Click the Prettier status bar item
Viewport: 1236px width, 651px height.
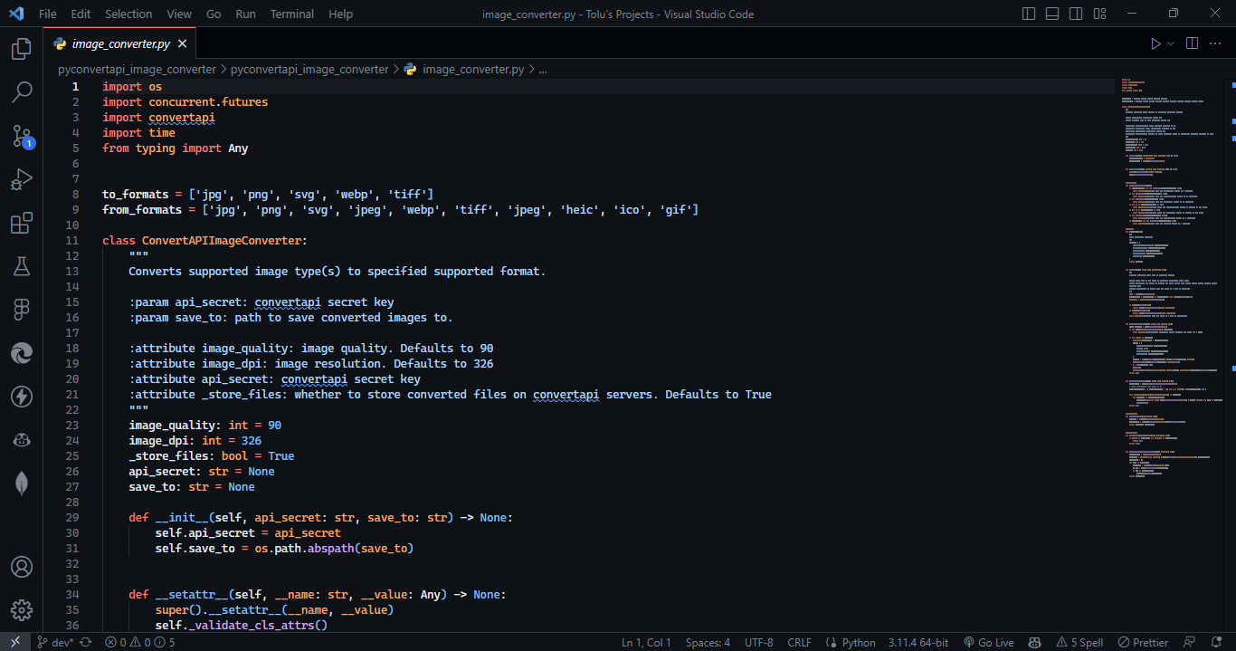click(x=1143, y=642)
